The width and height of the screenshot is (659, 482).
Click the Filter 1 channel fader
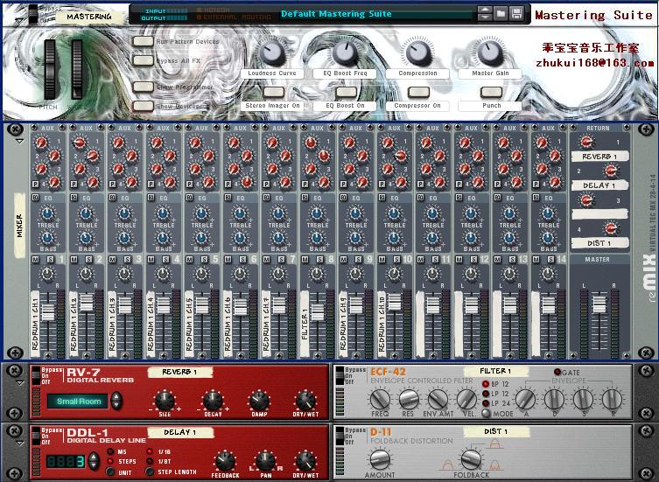pos(317,312)
